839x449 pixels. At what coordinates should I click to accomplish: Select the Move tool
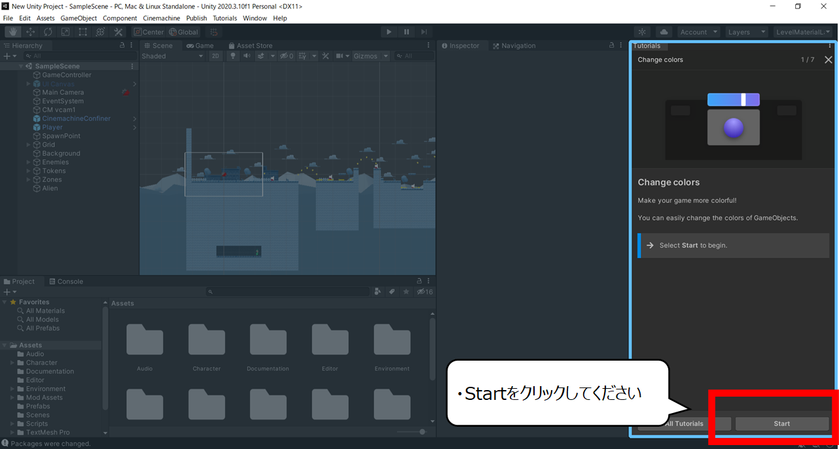[x=31, y=31]
